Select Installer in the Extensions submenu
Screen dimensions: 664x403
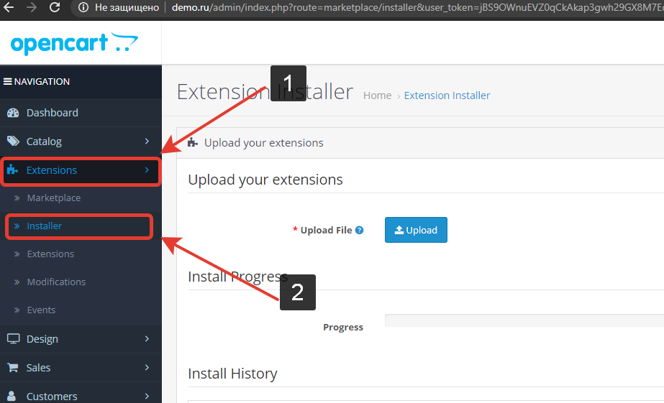[x=45, y=226]
